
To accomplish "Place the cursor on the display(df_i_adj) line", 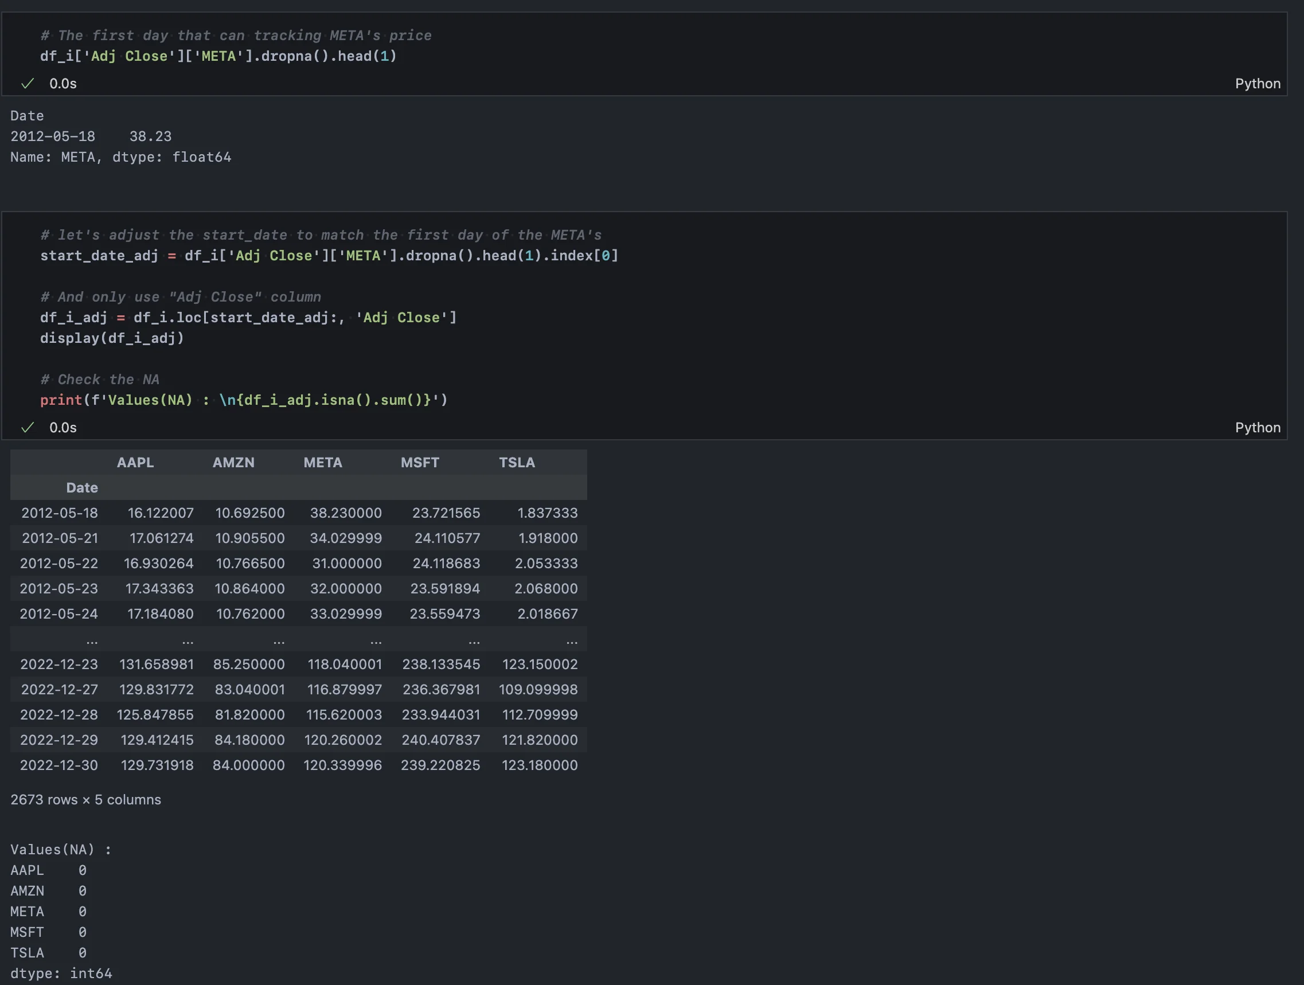I will click(x=112, y=338).
